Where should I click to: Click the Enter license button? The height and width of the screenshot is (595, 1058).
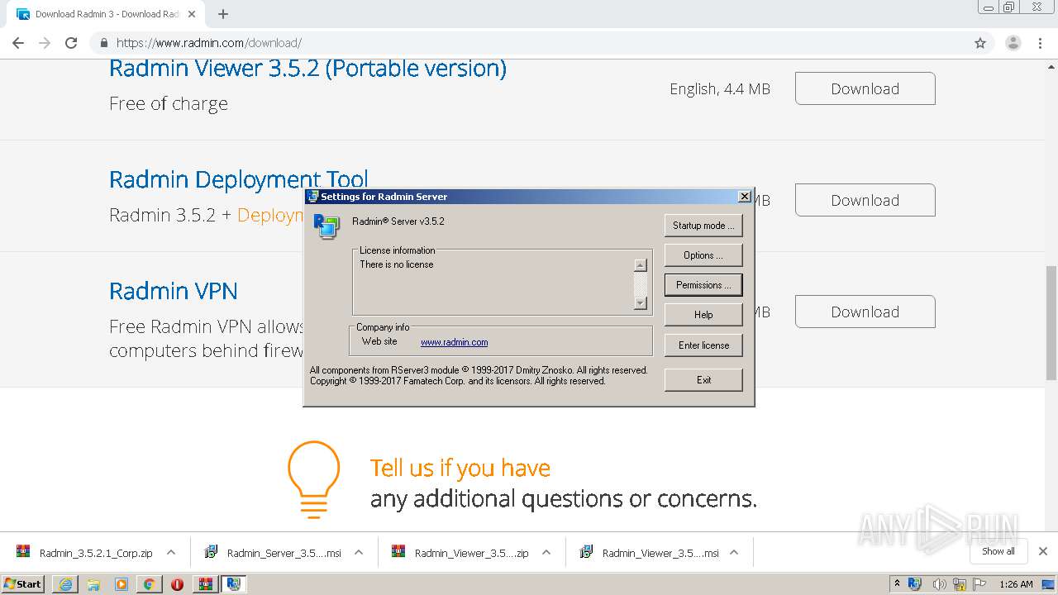[x=703, y=345]
